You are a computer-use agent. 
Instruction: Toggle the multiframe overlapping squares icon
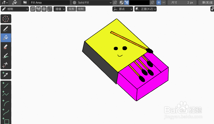(x=33, y=9)
